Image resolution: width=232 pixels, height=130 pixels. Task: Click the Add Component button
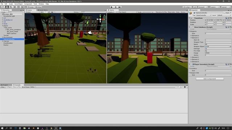[210, 79]
